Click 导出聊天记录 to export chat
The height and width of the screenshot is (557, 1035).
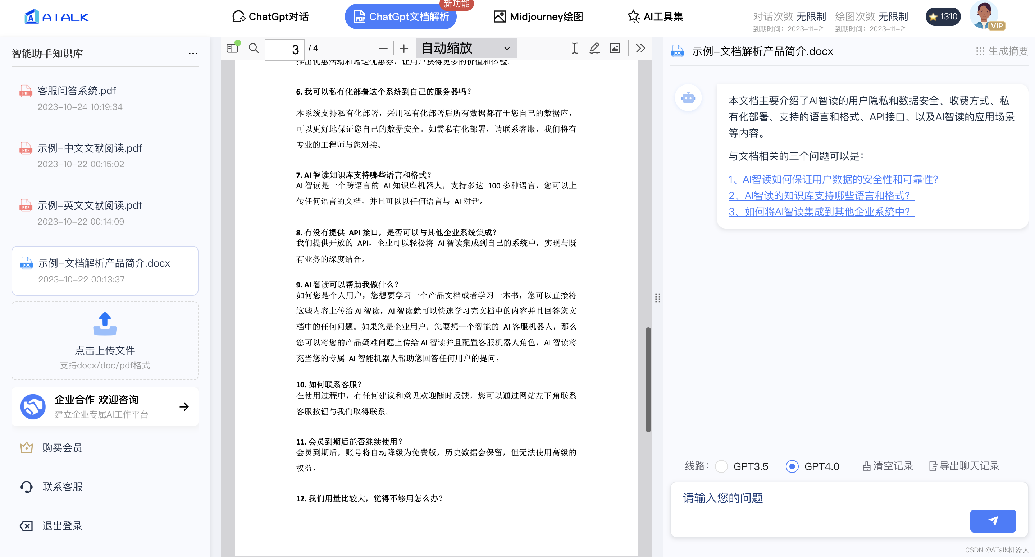coord(964,466)
